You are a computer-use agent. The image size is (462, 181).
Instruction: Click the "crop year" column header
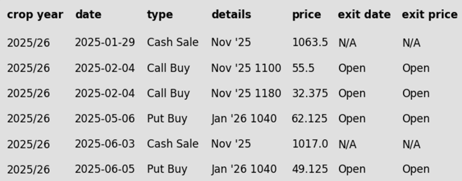tap(35, 15)
